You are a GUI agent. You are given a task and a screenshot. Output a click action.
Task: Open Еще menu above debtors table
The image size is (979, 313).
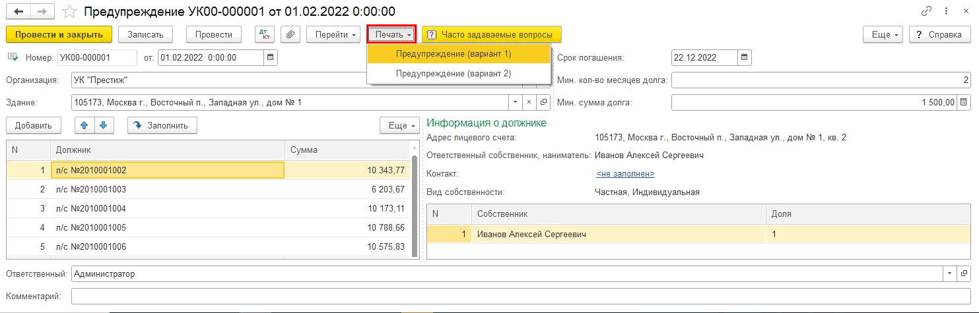click(400, 125)
